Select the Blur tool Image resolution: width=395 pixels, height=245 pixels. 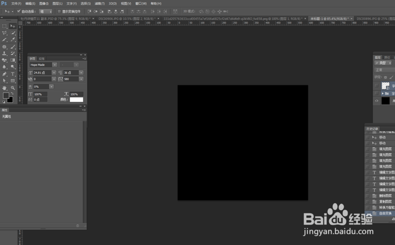pyautogui.click(x=4, y=67)
